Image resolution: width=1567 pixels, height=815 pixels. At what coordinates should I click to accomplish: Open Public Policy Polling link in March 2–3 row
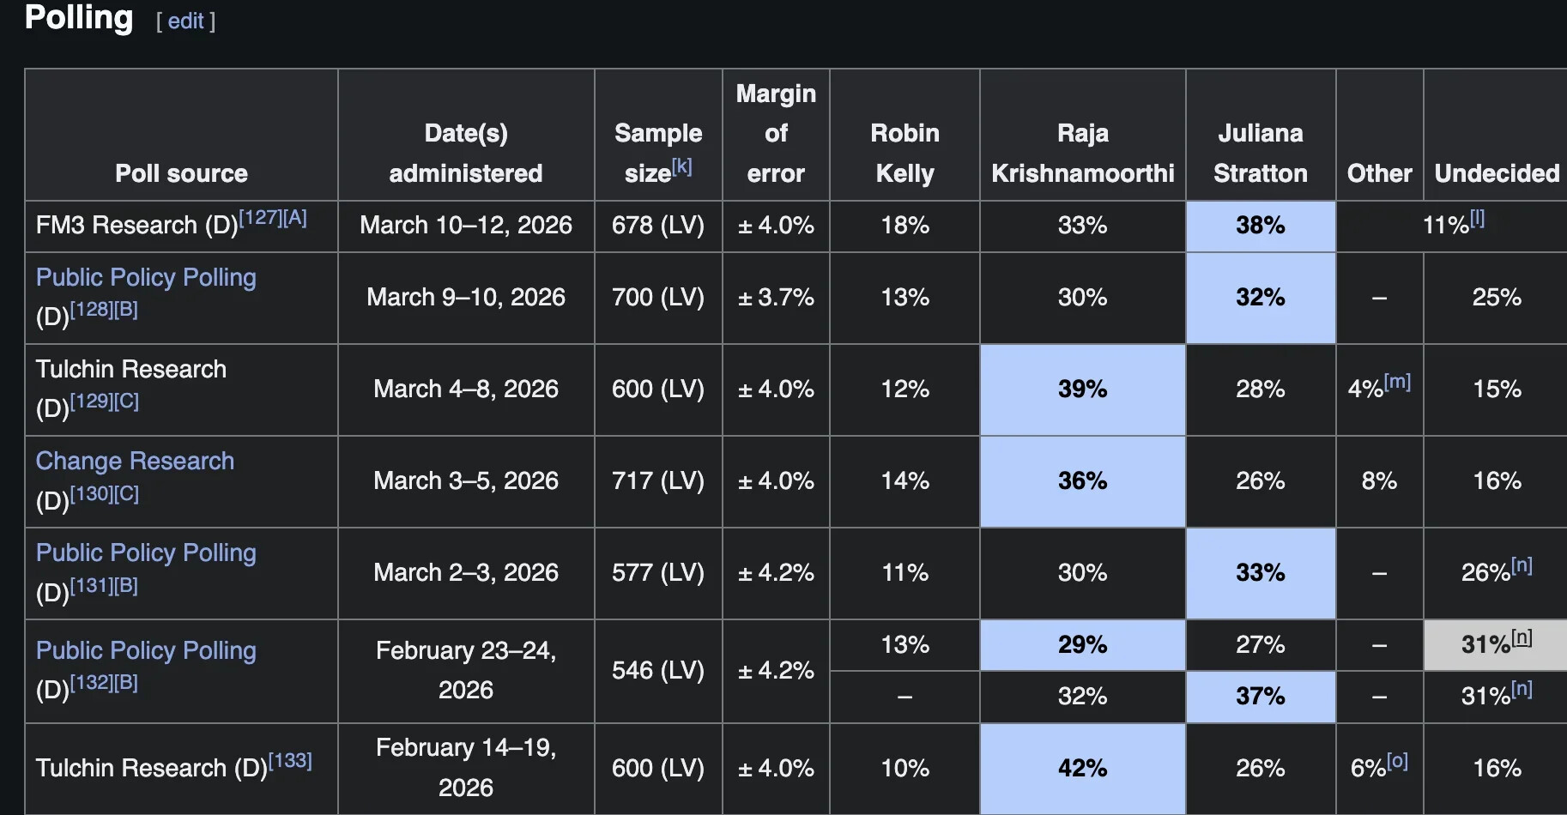[x=146, y=552]
